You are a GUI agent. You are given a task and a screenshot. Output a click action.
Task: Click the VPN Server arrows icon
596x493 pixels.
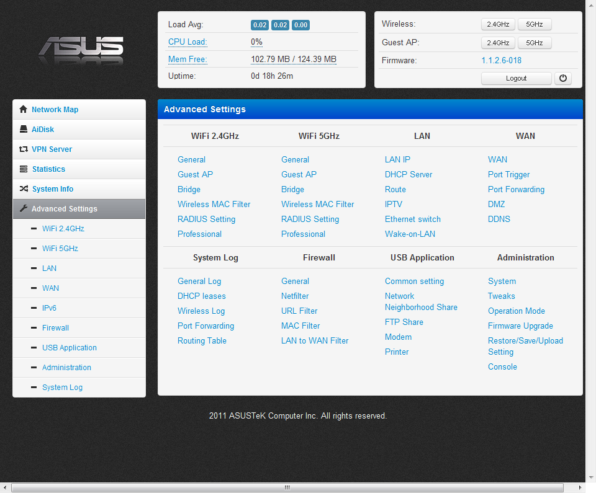pos(24,149)
